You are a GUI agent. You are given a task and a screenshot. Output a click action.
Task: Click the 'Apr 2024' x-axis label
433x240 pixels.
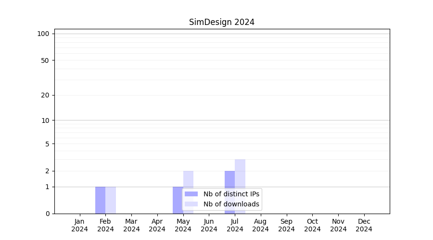(157, 225)
